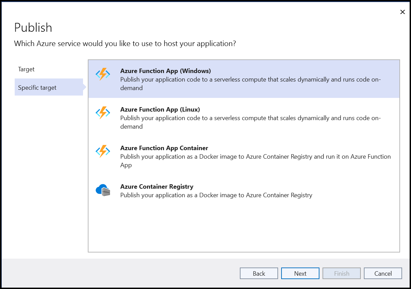The width and height of the screenshot is (411, 289).
Task: Click the Next button
Action: (x=300, y=273)
